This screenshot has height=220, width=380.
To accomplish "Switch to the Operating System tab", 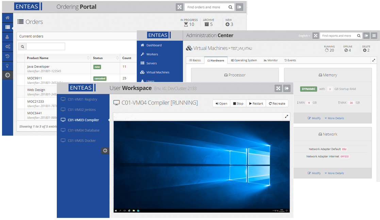I will [x=244, y=61].
